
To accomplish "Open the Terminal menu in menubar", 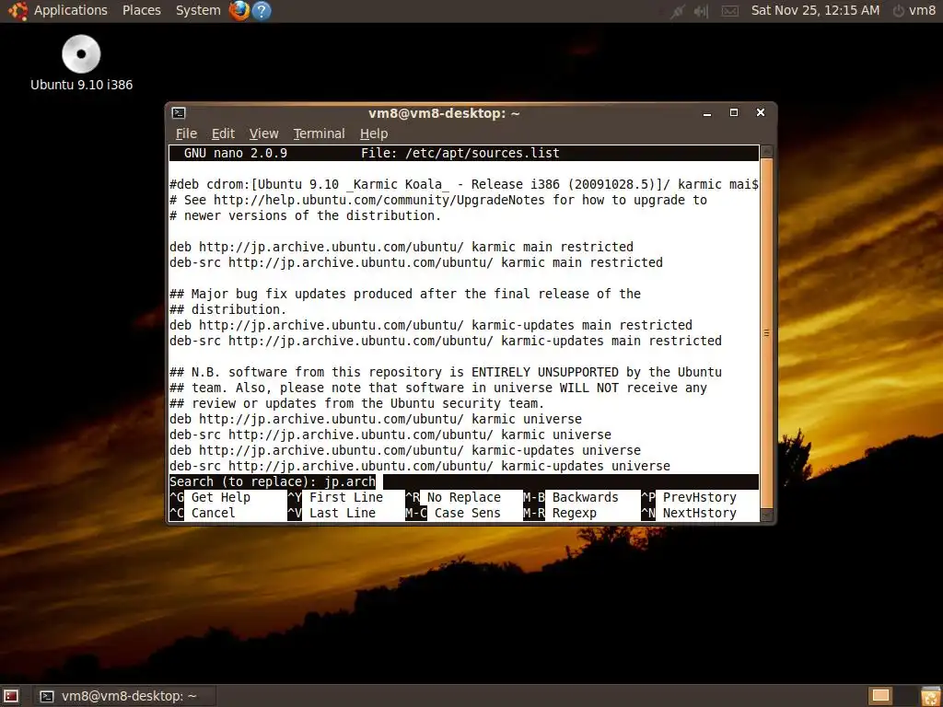I will pyautogui.click(x=319, y=133).
